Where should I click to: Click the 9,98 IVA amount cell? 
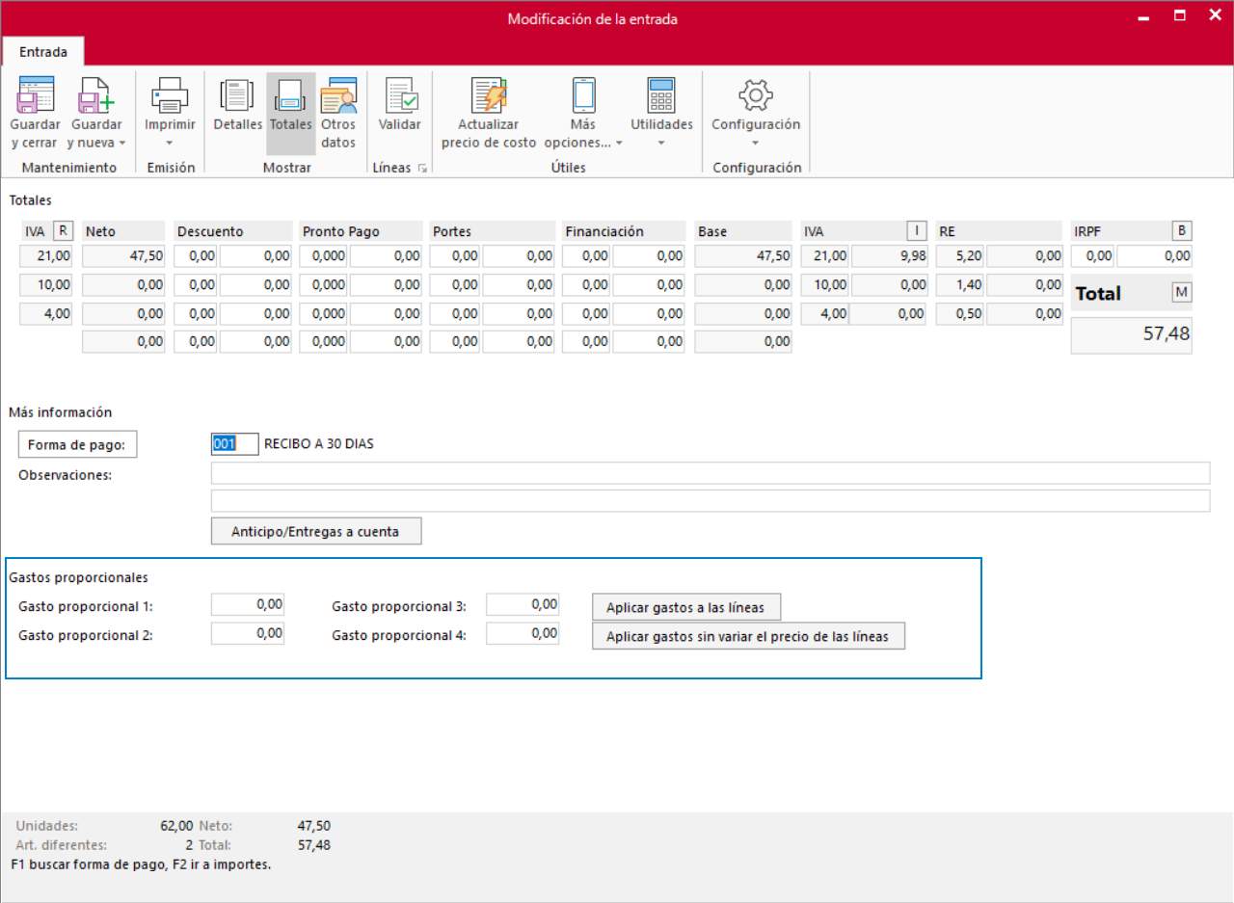click(x=890, y=256)
